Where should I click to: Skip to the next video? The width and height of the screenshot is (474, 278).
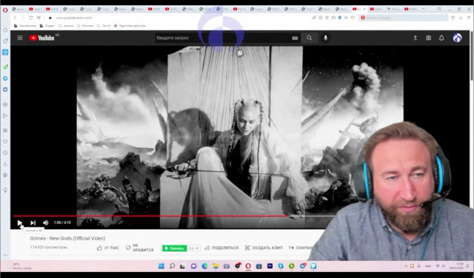coord(33,223)
